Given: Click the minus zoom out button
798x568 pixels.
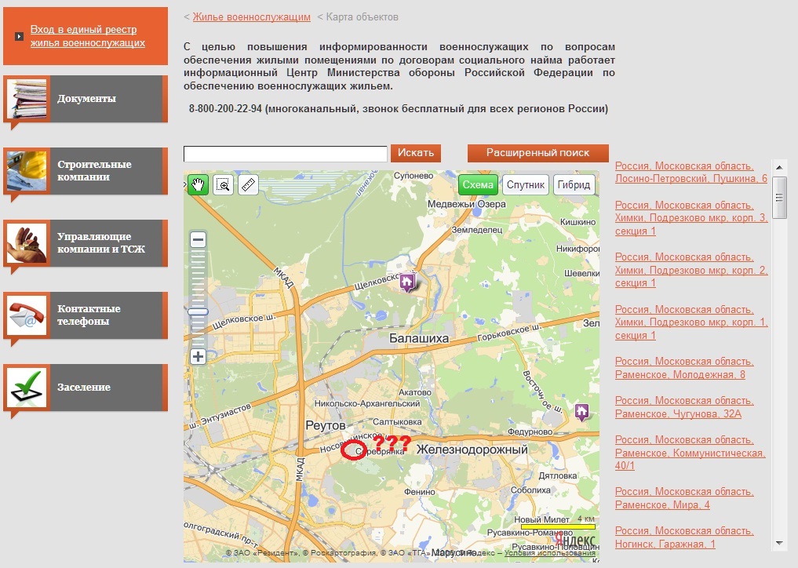Looking at the screenshot, I should click(x=199, y=240).
